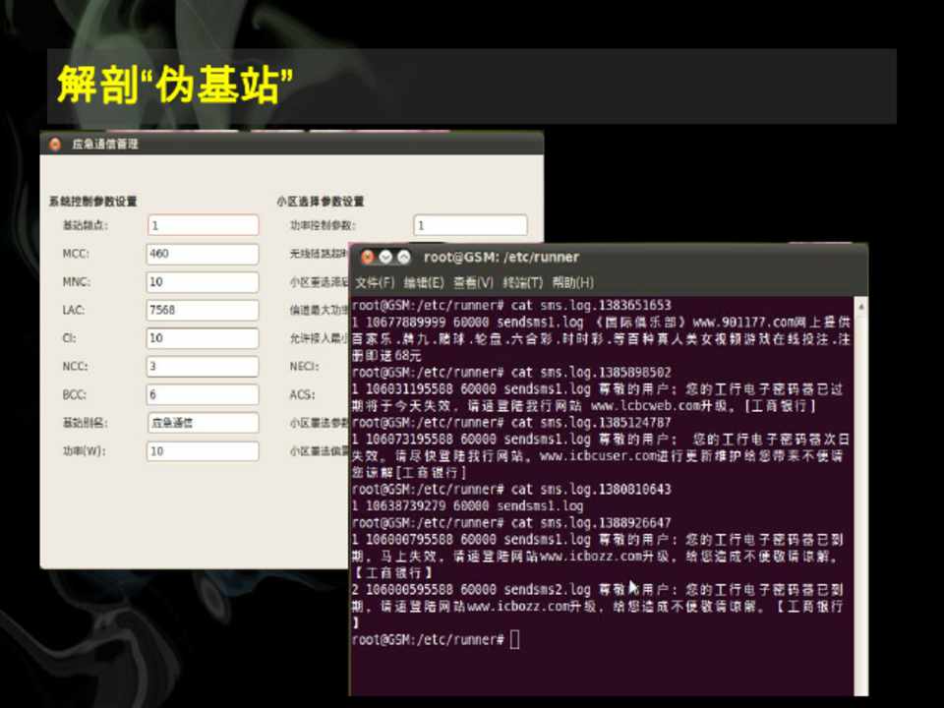This screenshot has height=708, width=944.
Task: Click the LAC field with 7568
Action: click(203, 310)
